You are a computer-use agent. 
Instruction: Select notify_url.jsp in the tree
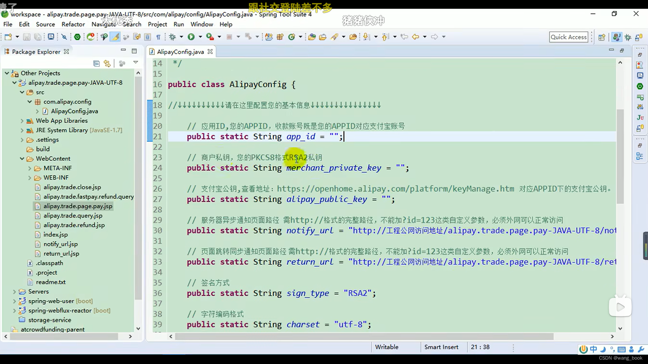[x=60, y=244]
